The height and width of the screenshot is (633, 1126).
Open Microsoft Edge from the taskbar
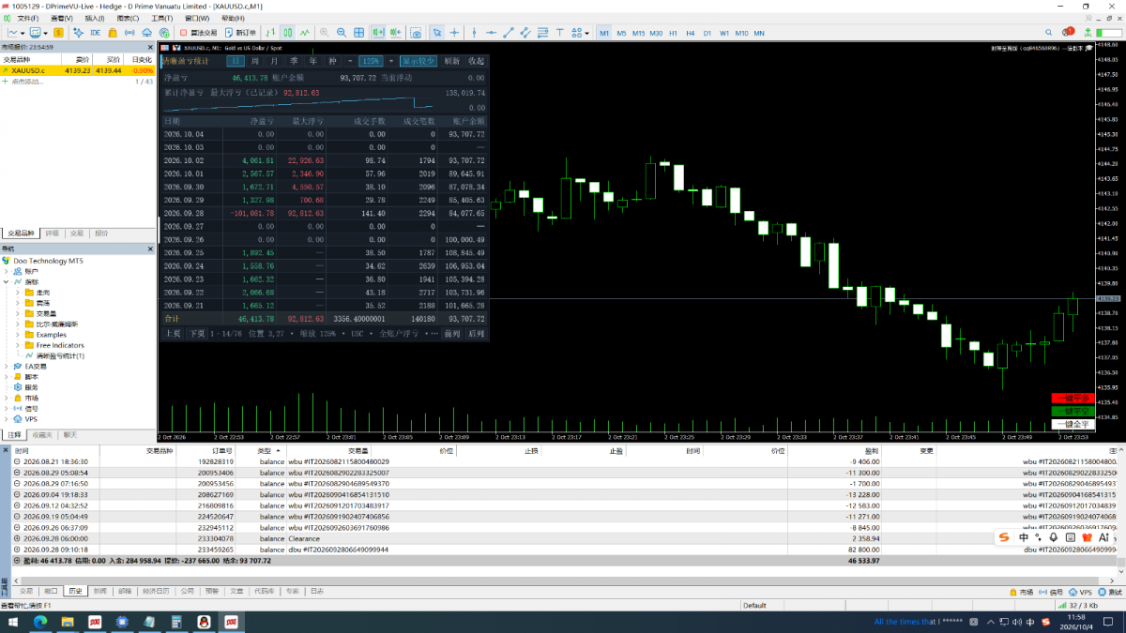pos(40,622)
